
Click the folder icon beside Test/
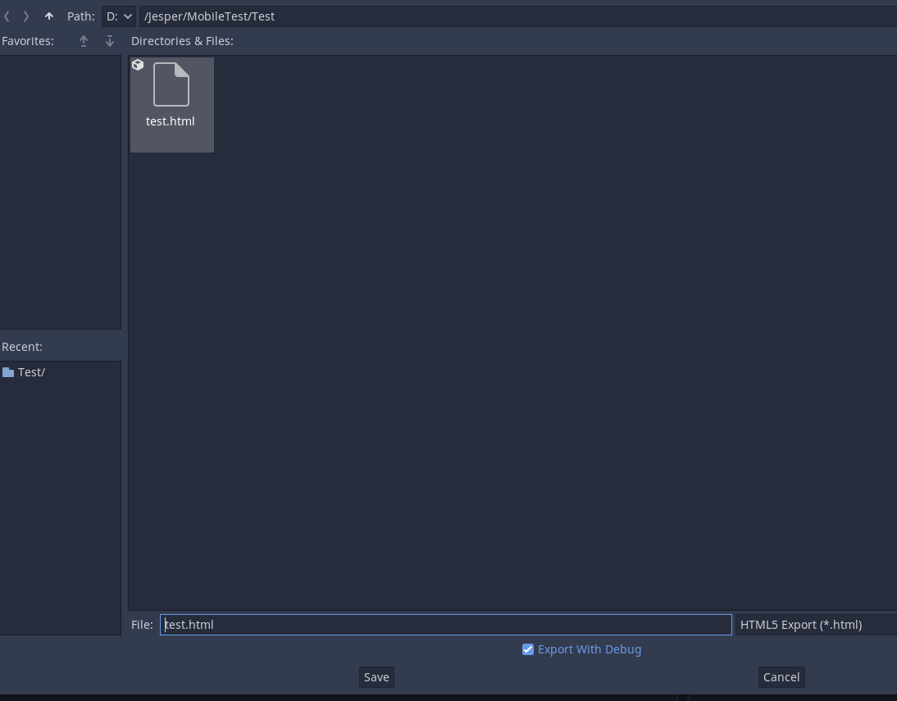[x=9, y=371]
